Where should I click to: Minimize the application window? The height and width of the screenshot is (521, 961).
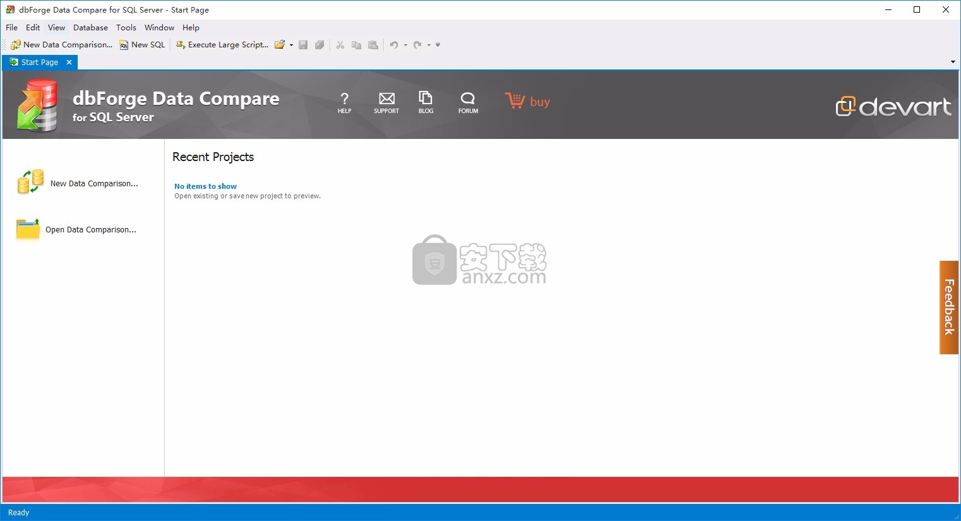point(888,9)
